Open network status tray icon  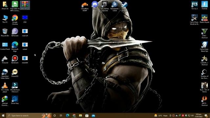click(x=189, y=115)
